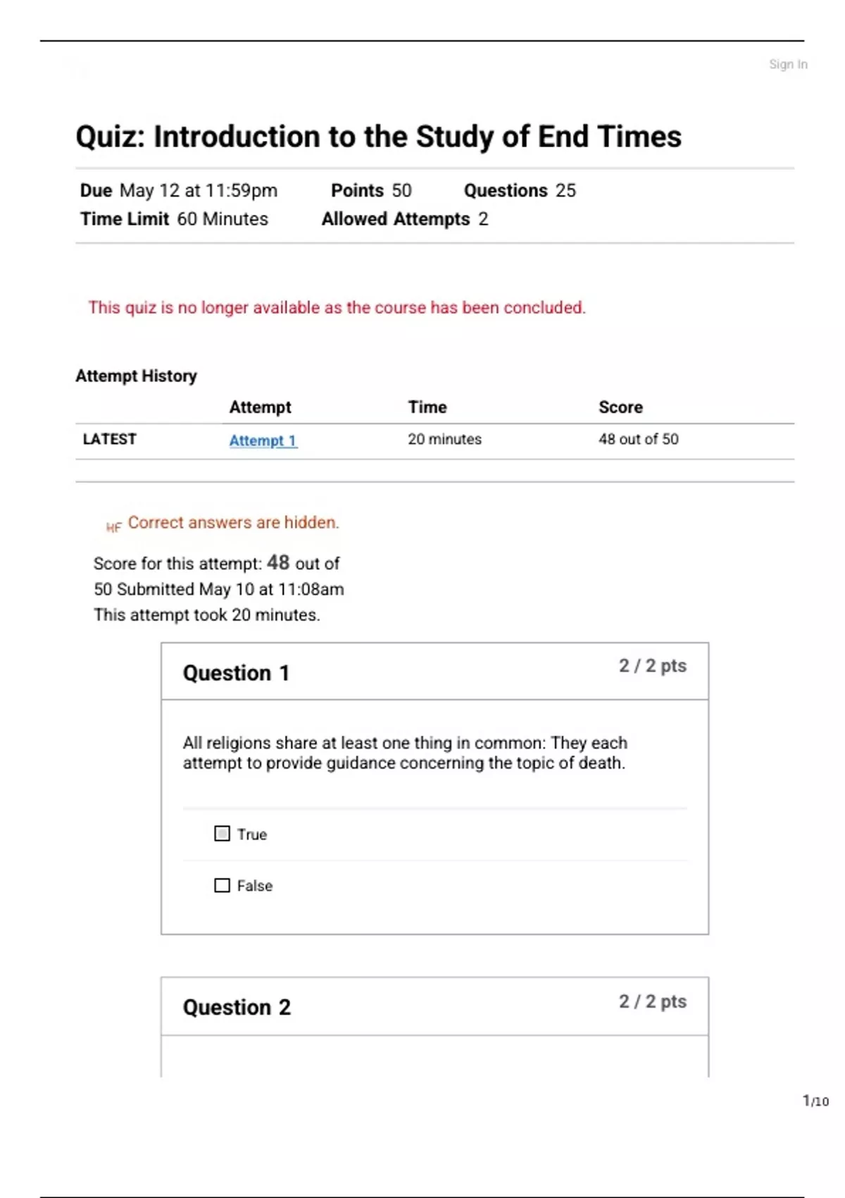Open the Attempt 1 link
This screenshot has width=845, height=1198.
click(263, 440)
